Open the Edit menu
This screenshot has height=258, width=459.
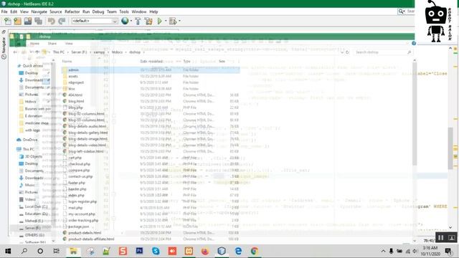tap(14, 11)
